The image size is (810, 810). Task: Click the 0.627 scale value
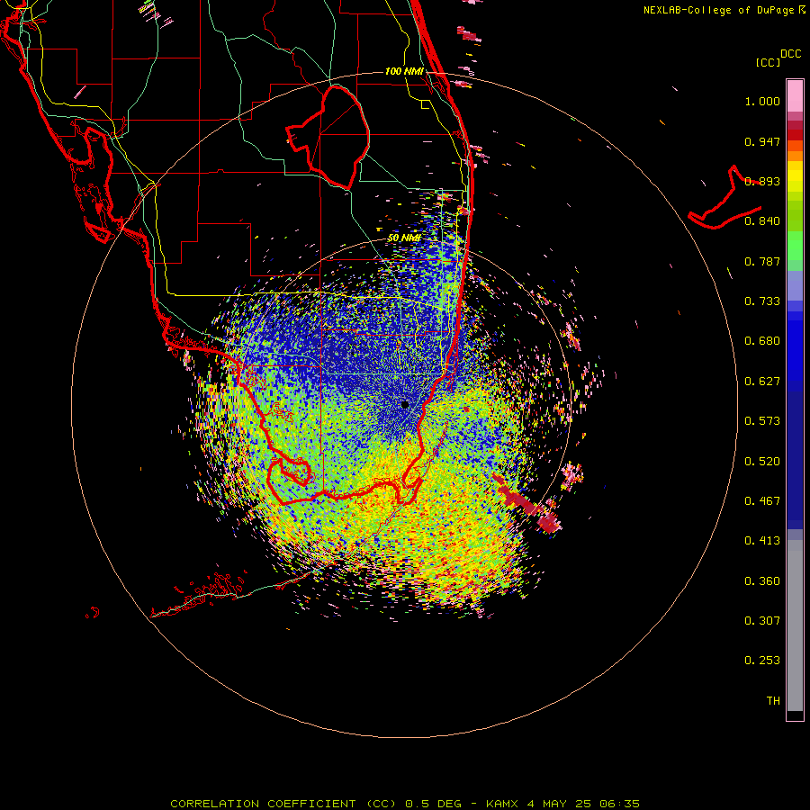(762, 382)
